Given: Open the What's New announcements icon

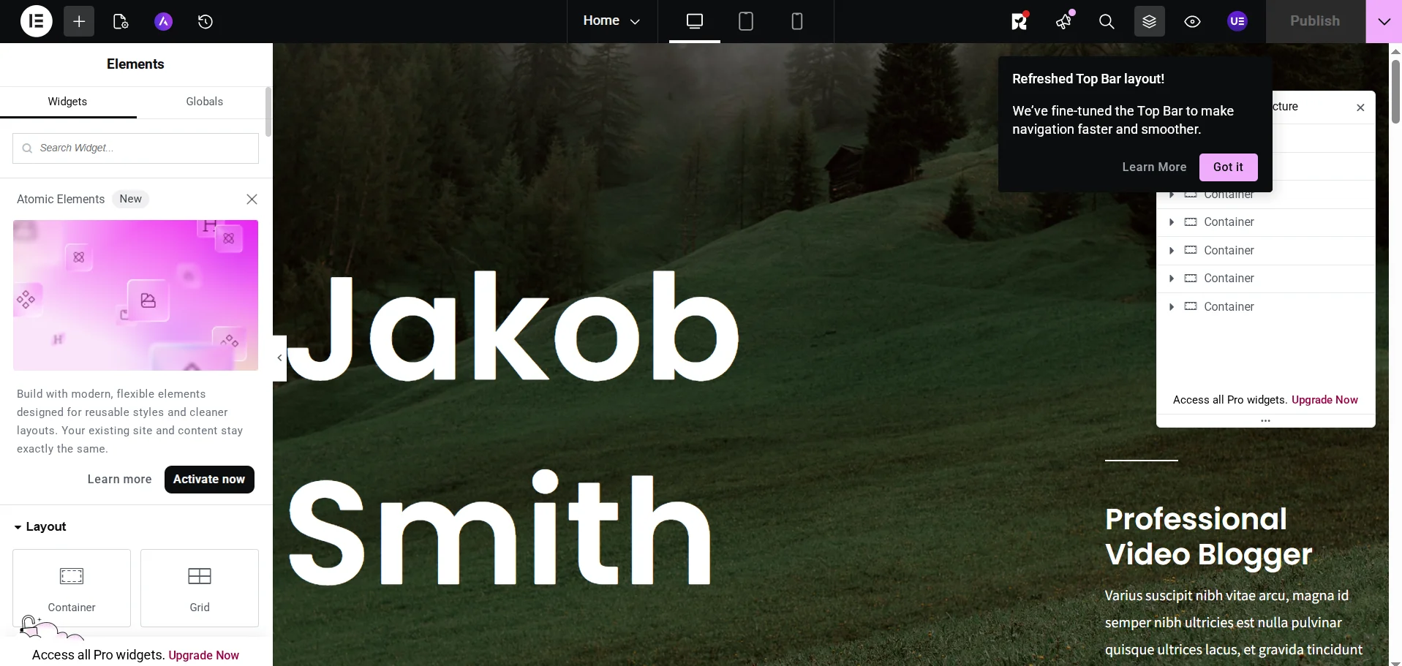Looking at the screenshot, I should [x=1063, y=21].
